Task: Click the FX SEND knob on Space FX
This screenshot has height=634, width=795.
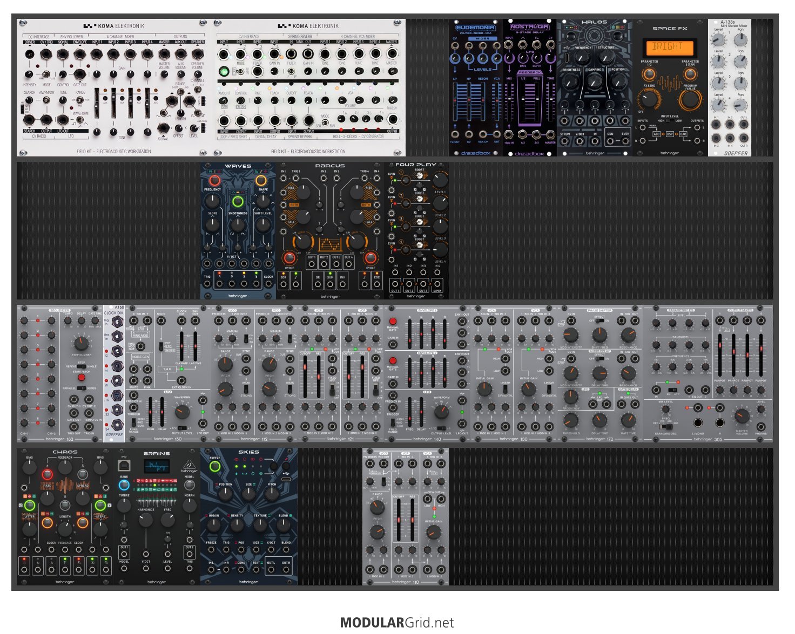Action: tap(649, 99)
